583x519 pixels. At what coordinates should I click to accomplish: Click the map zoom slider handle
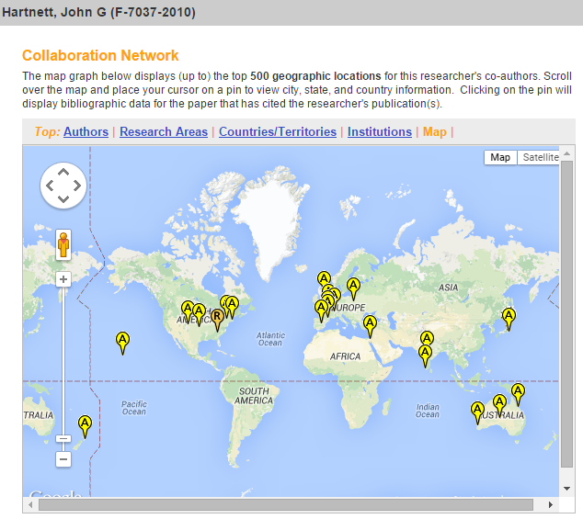click(x=63, y=439)
